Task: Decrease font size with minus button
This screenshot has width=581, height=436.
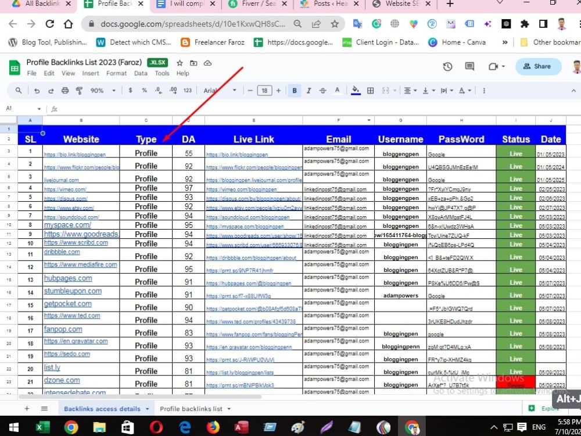Action: tap(250, 91)
